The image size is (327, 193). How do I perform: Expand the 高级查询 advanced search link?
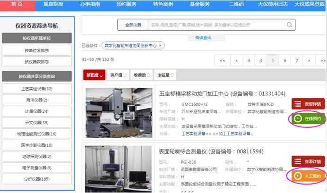(203, 37)
